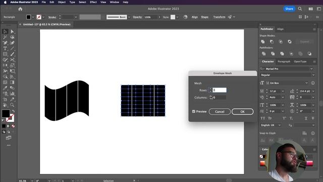Viewport: 323px width, 182px height.
Task: Open the Effect menu
Action: pos(93,2)
